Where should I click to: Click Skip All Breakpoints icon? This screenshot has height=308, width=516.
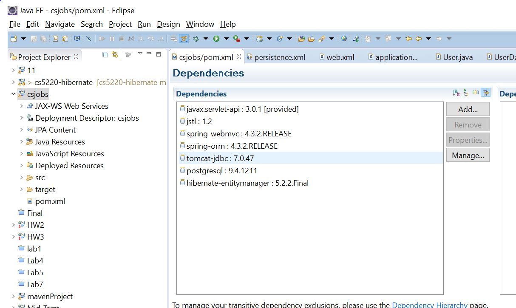pos(89,39)
